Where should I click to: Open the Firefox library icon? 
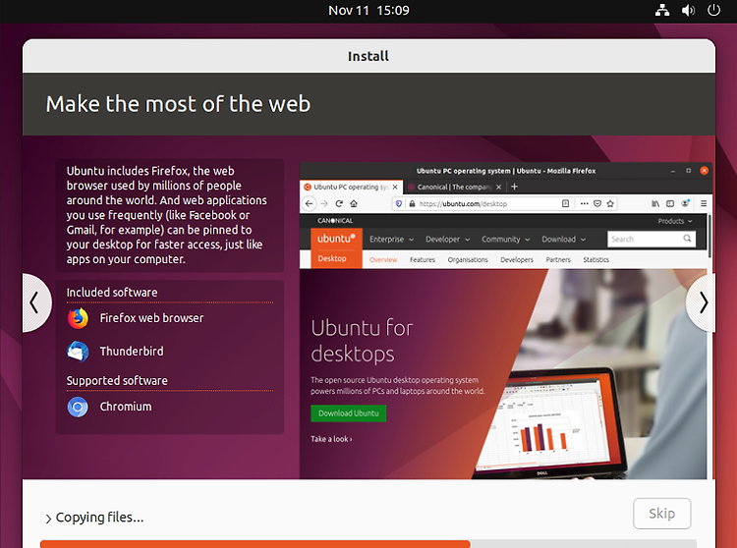655,204
